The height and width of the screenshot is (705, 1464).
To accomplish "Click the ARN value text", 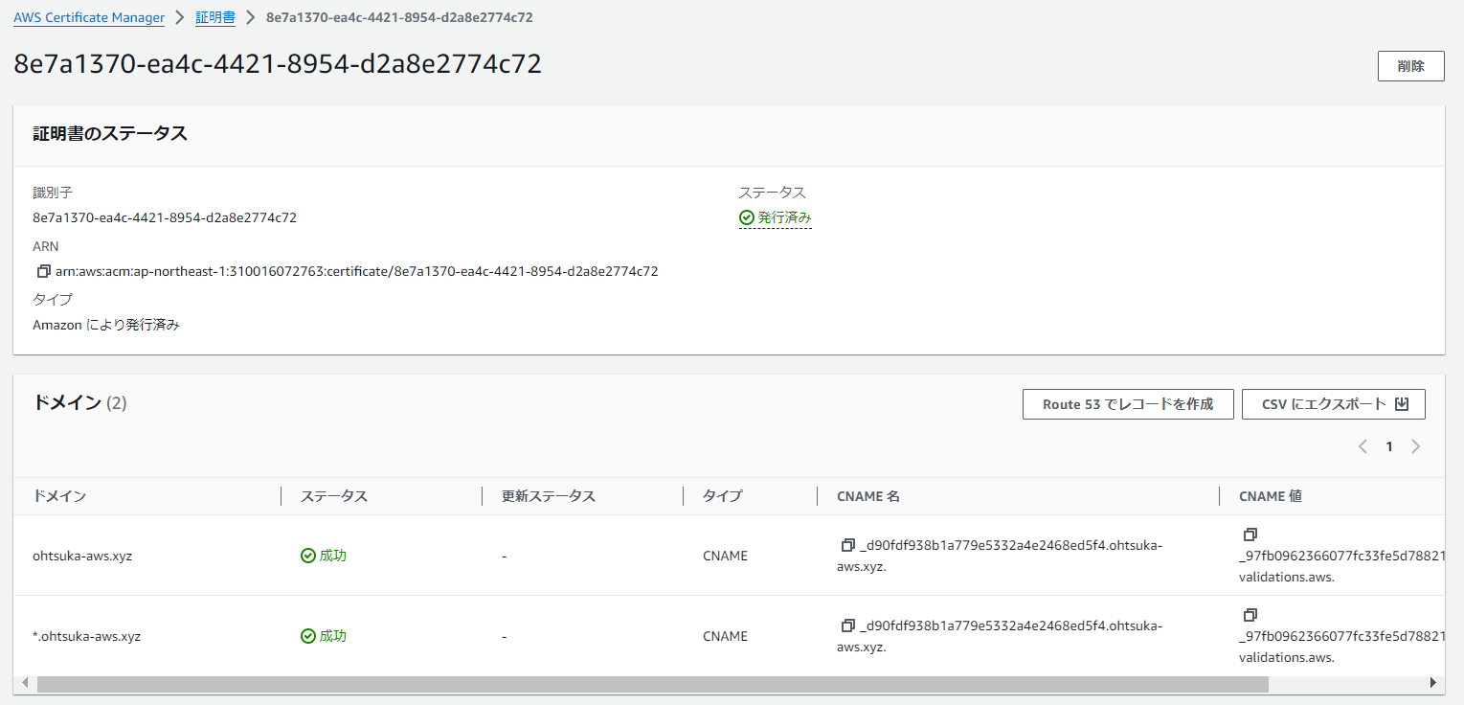I will pos(357,271).
